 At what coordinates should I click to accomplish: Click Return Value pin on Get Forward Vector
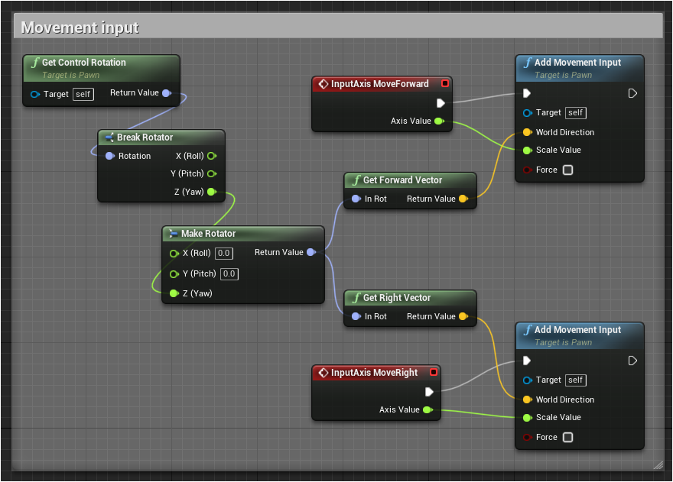tap(463, 199)
